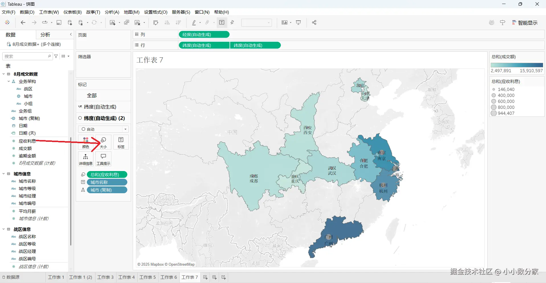Click the 颜色 color marks card
Image resolution: width=546 pixels, height=283 pixels.
[x=85, y=142]
